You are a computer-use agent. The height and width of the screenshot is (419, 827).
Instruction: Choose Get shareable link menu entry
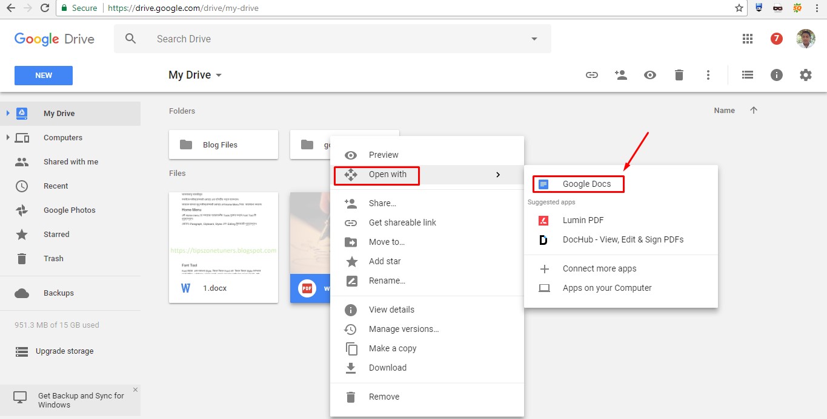[427, 222]
